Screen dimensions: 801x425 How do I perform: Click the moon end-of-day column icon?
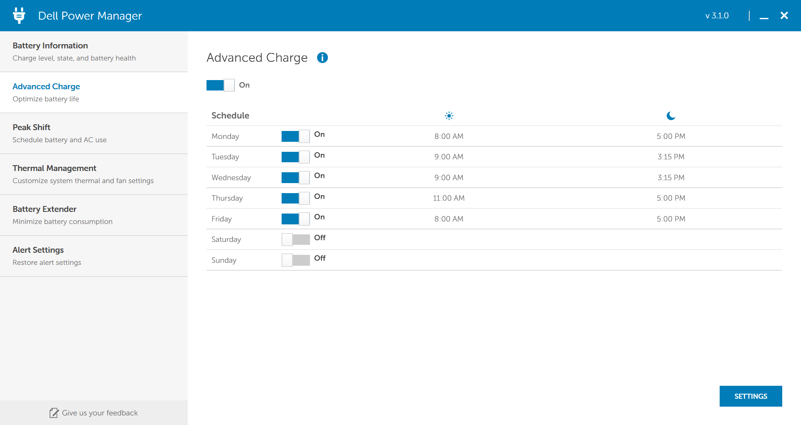pos(671,116)
